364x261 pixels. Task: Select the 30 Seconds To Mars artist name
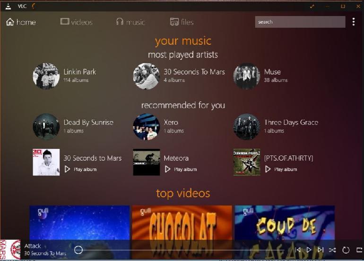pos(194,72)
